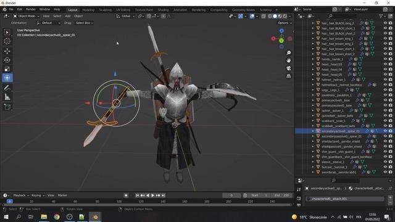Toggle camera view icon in viewport
This screenshot has height=222, width=395.
point(288,68)
